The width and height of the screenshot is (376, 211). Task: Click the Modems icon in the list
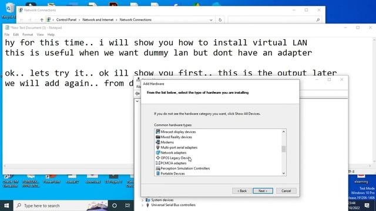click(x=158, y=142)
